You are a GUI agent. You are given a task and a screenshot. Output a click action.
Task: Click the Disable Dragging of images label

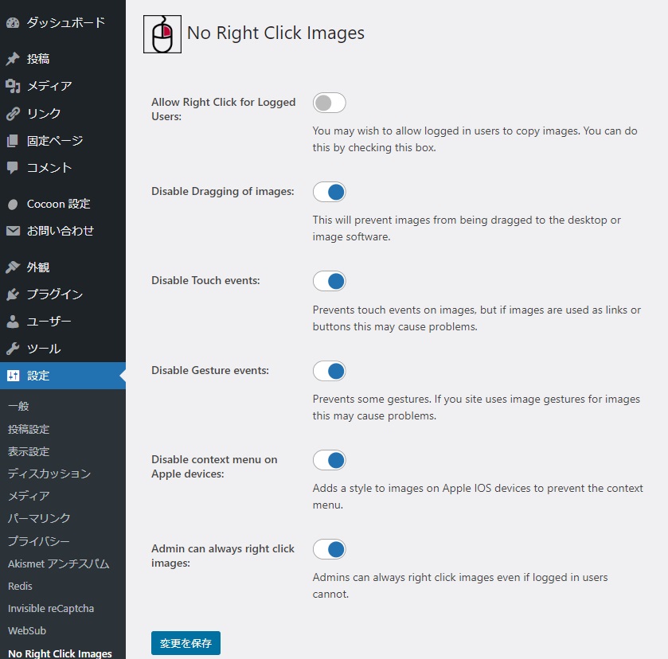[x=223, y=191]
